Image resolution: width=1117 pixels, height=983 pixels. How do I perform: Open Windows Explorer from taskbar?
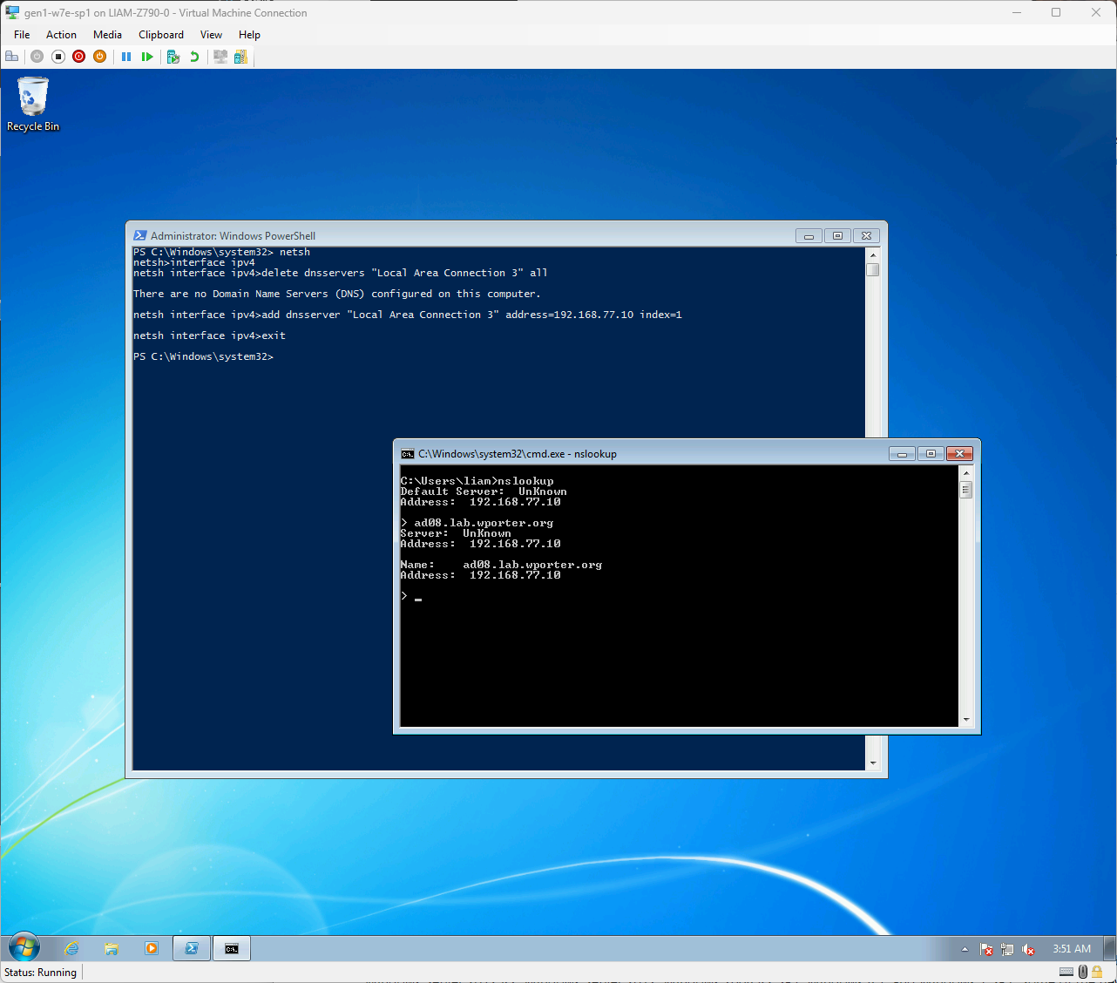[x=111, y=948]
